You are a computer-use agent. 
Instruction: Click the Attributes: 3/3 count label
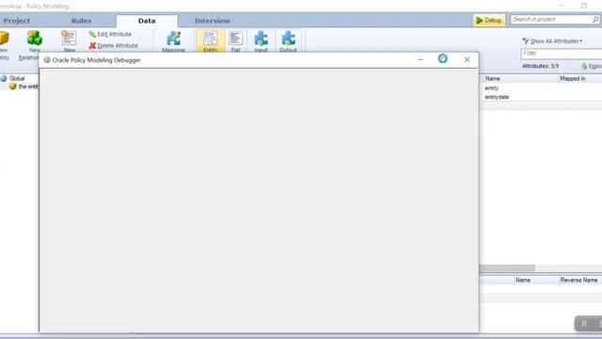click(540, 66)
